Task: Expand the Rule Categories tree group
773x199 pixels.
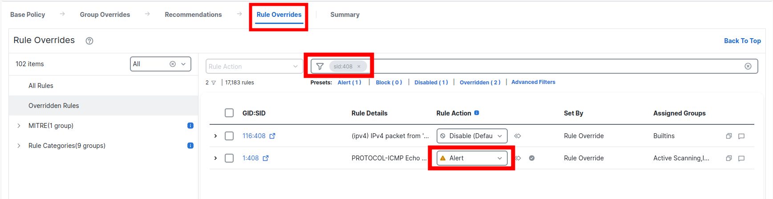Action: pos(19,146)
